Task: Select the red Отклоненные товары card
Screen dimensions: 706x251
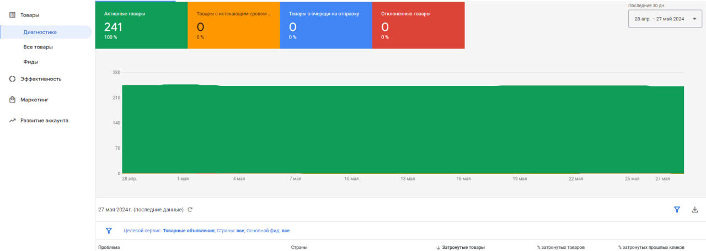Action: coord(418,25)
